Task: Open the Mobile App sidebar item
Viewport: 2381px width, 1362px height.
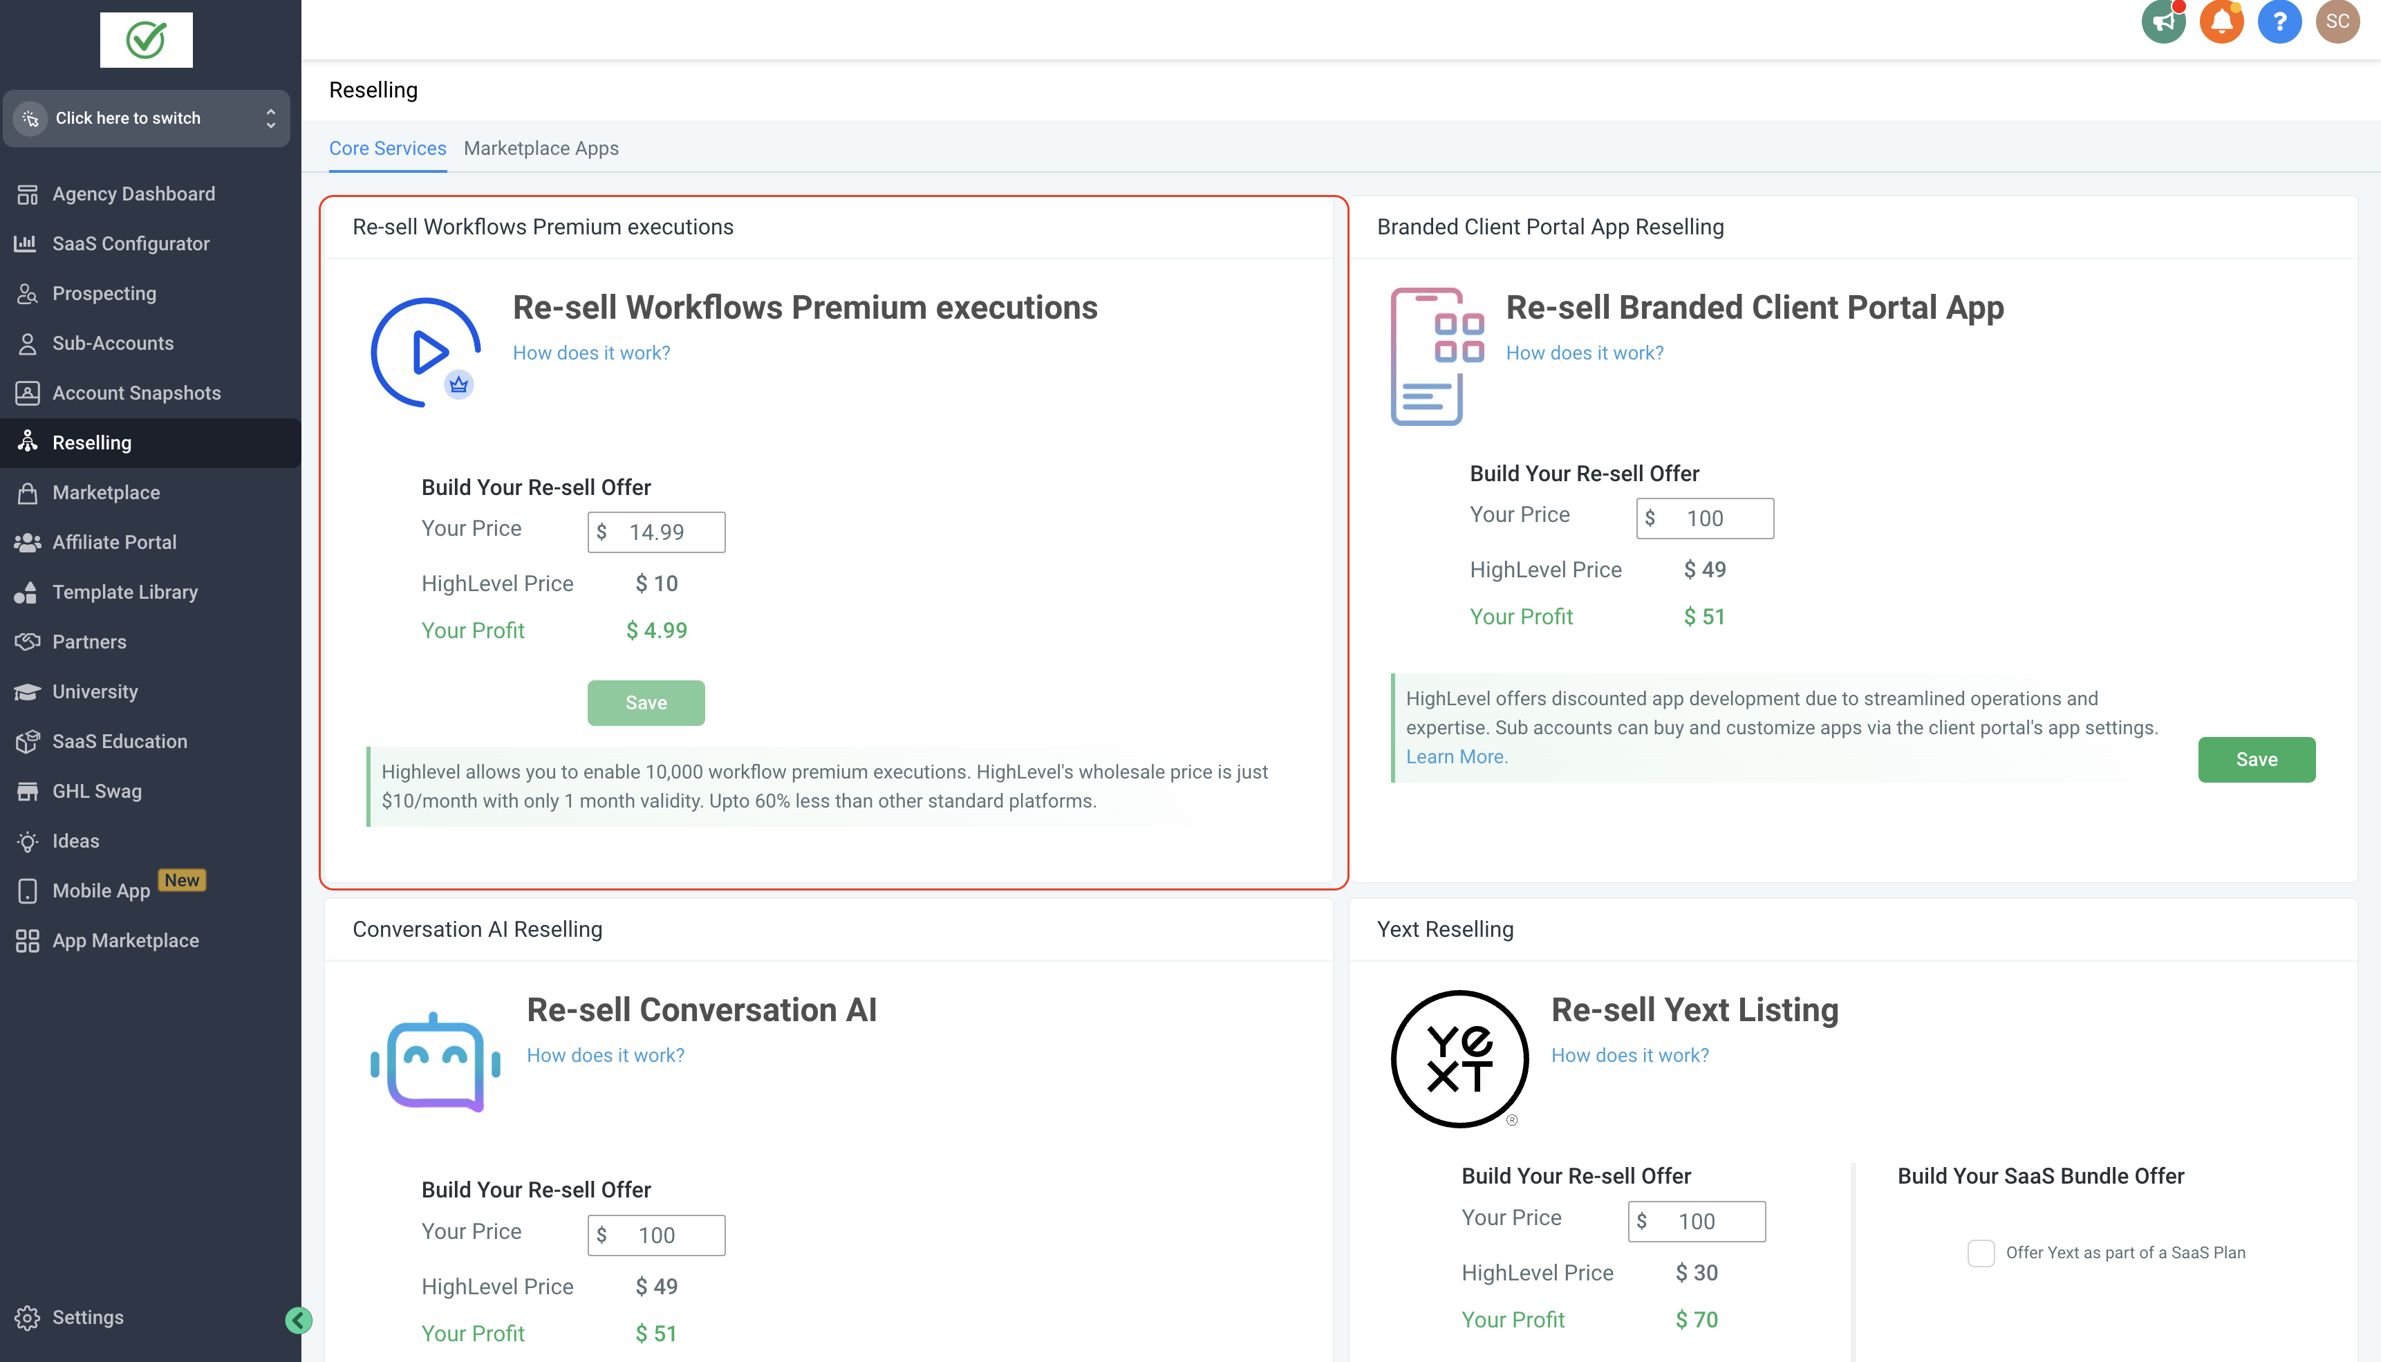Action: (100, 890)
